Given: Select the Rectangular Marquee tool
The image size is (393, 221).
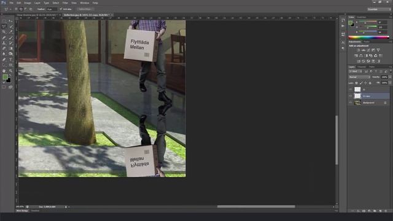Looking at the screenshot, I should point(4,21).
